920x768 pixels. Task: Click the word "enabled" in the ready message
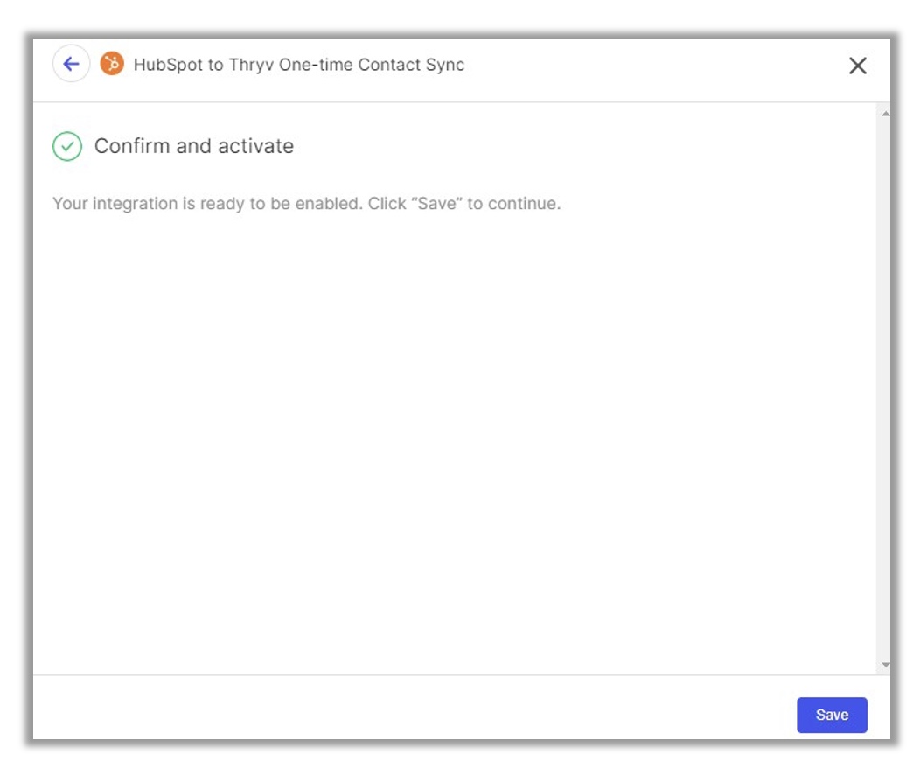(x=329, y=204)
